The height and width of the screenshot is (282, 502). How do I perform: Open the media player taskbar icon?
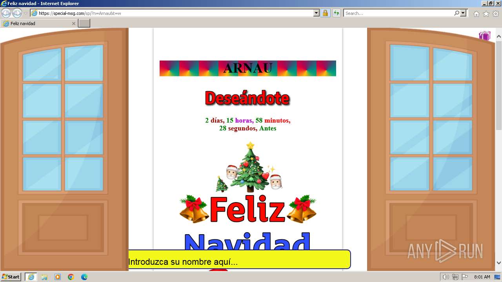pos(58,277)
